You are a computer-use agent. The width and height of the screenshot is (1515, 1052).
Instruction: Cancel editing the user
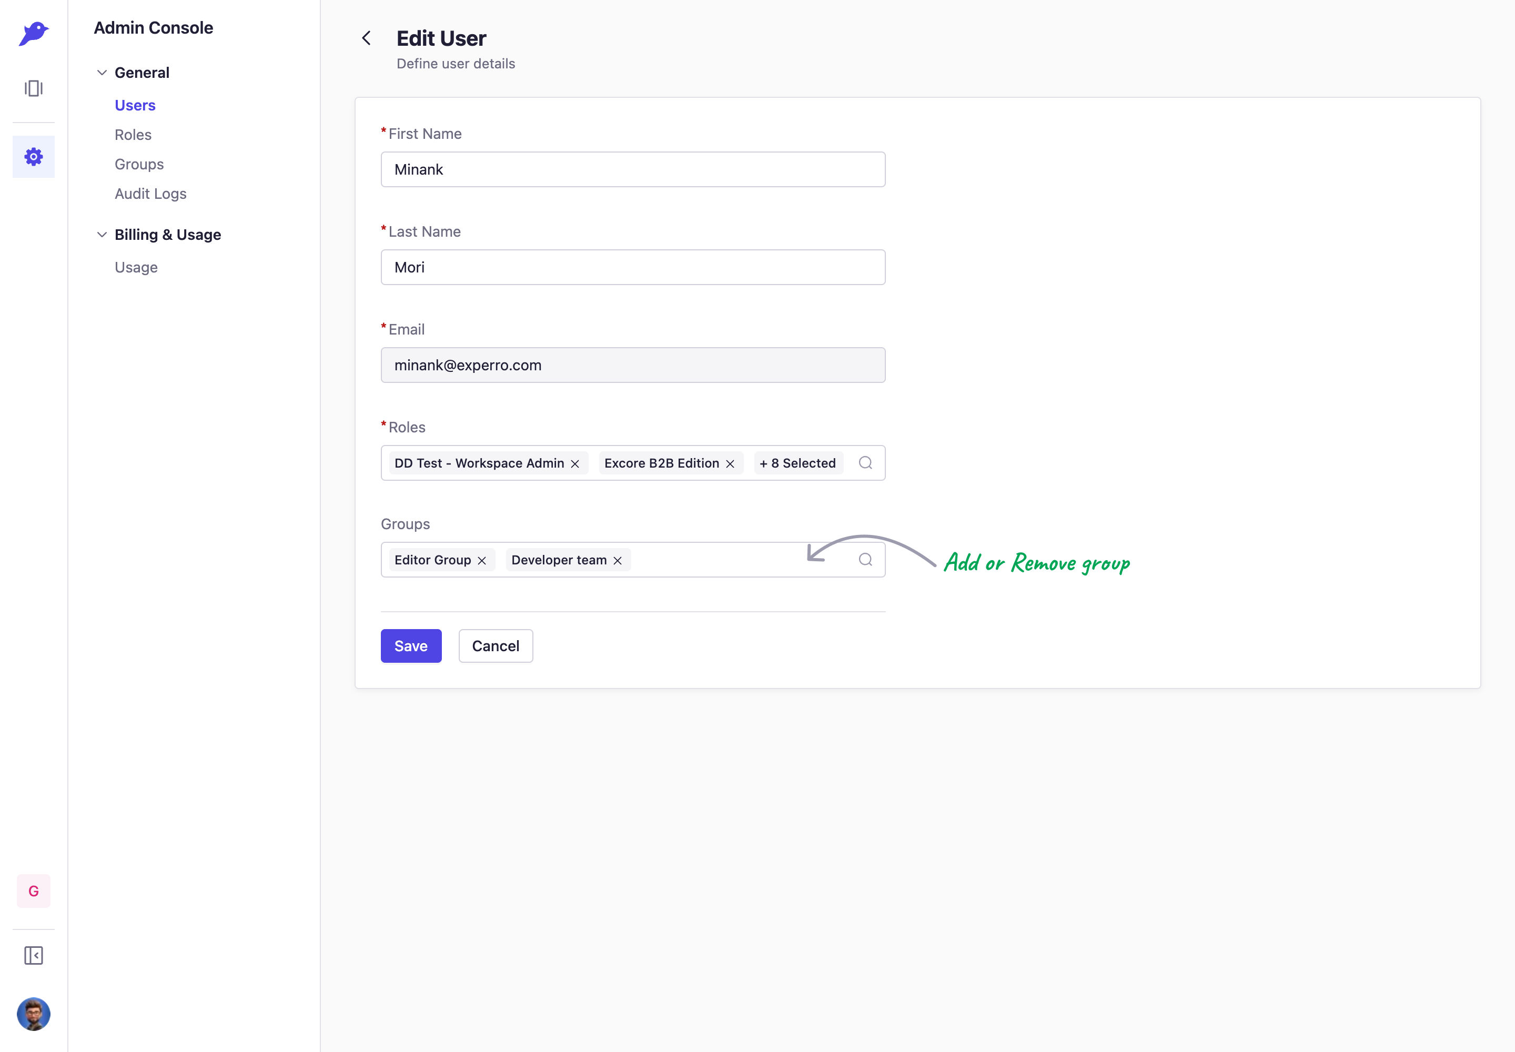pyautogui.click(x=496, y=646)
